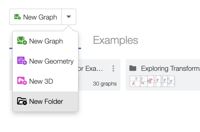Click the green graph icon in menu
The image size is (200, 132).
[22, 41]
